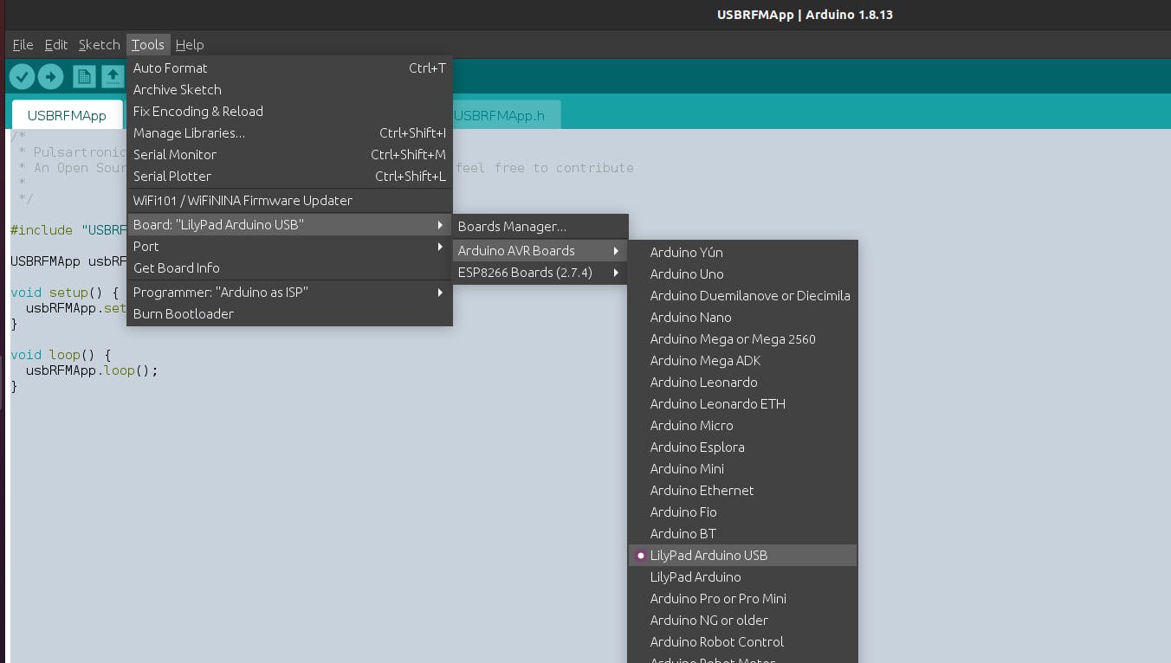Click Get Board Info
1171x663 pixels.
click(289, 268)
